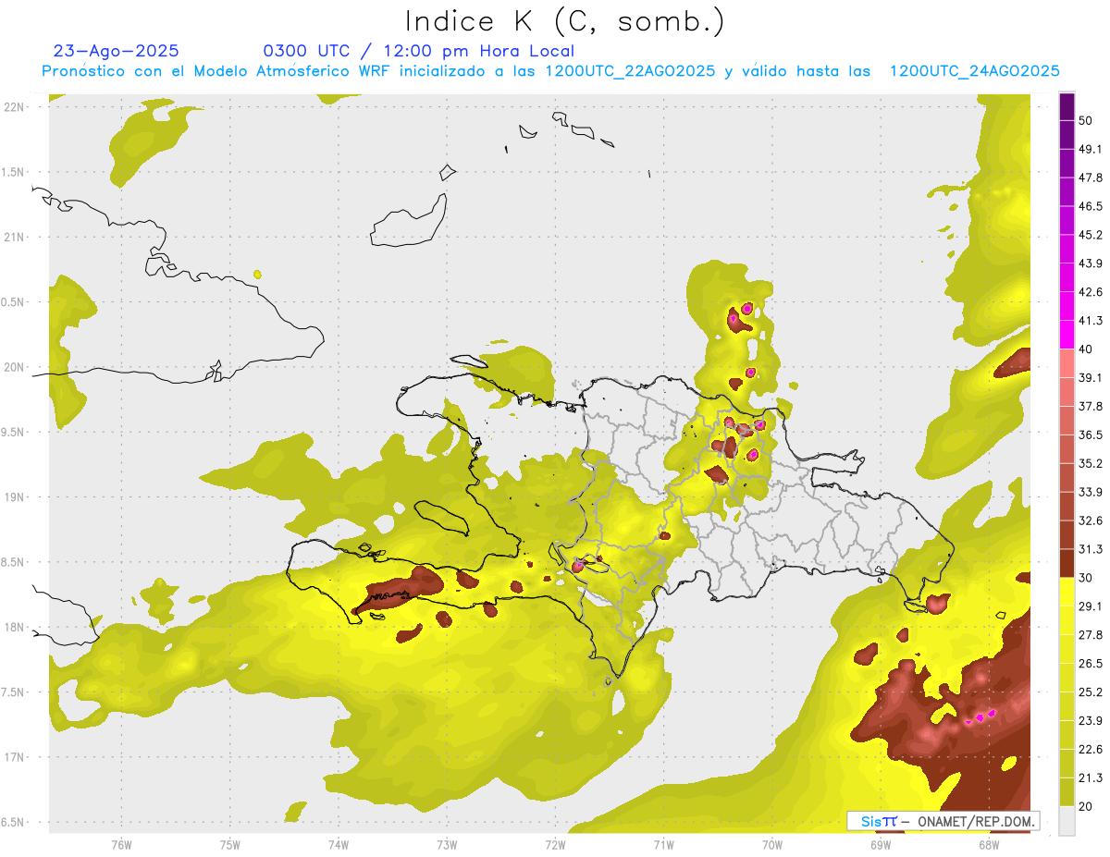Click the legend value 29.1

coord(1091,606)
